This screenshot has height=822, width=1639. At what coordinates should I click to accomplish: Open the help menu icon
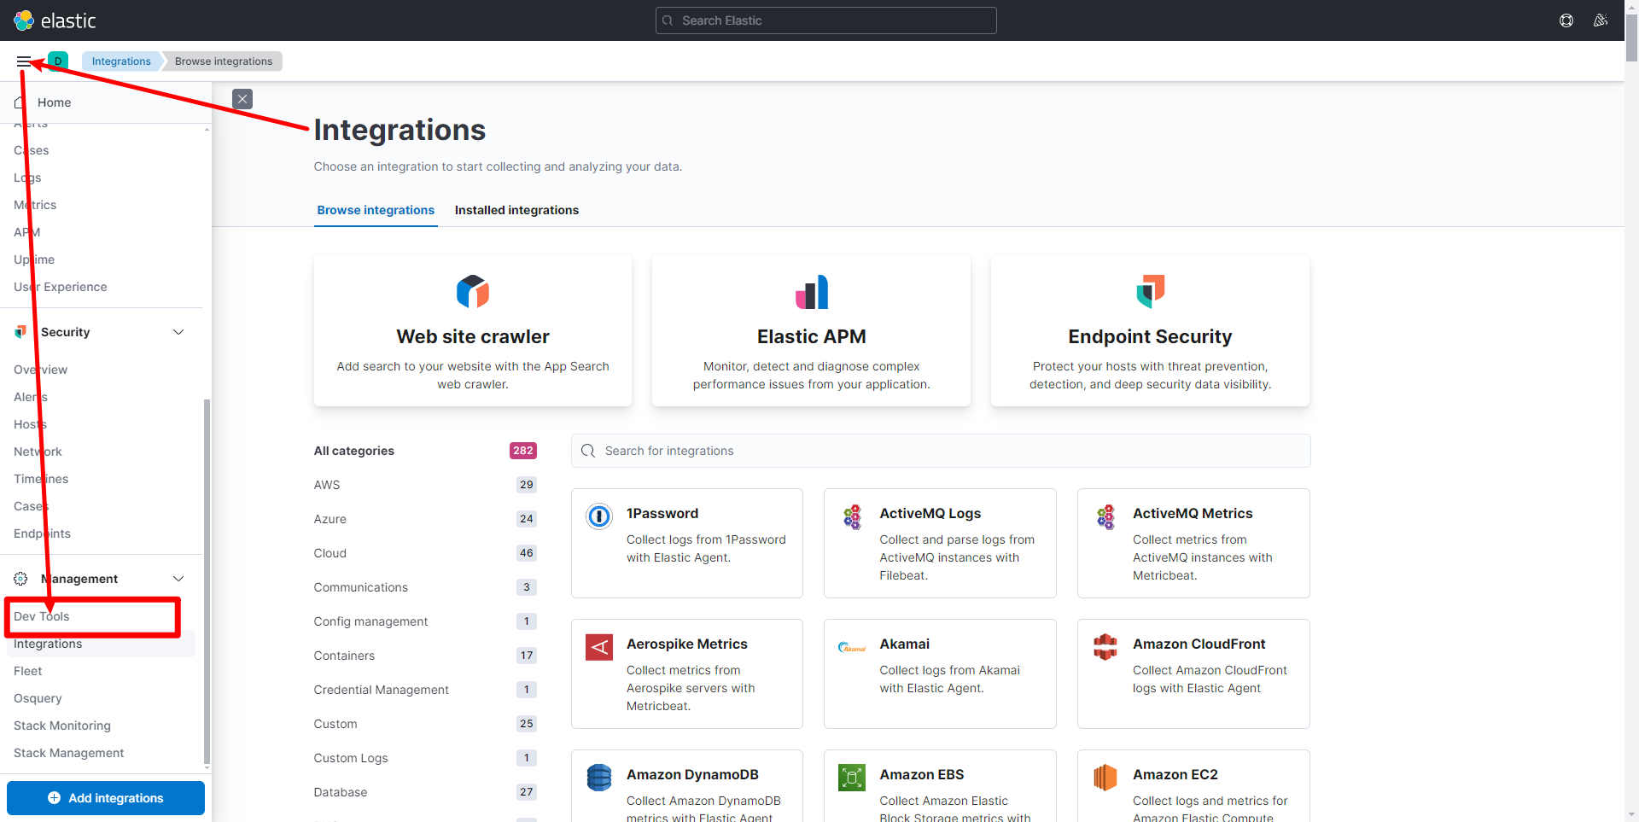click(x=1566, y=20)
